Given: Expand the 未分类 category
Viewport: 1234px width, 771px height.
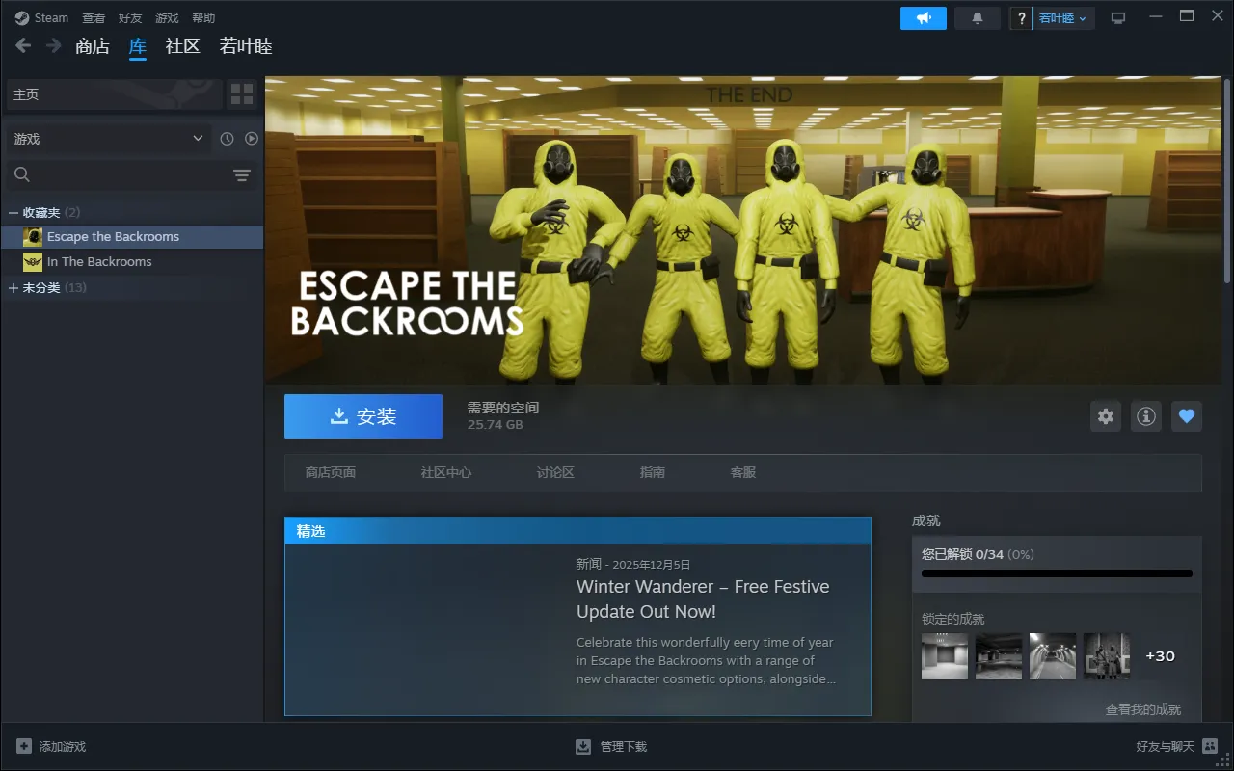Looking at the screenshot, I should coord(13,288).
